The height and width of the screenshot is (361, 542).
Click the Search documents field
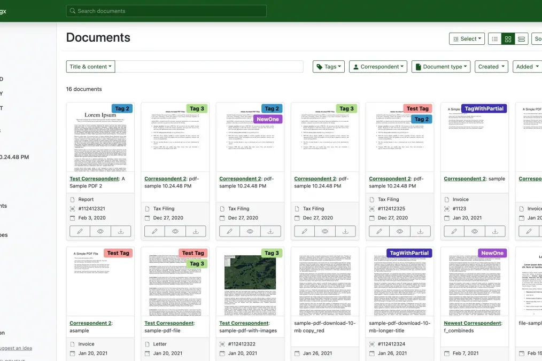pos(166,11)
